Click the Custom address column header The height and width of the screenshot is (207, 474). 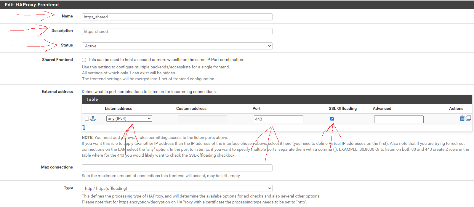[x=191, y=108]
